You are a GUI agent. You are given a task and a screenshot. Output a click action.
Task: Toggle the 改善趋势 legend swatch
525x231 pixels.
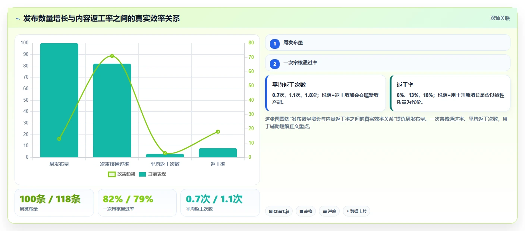(112, 174)
